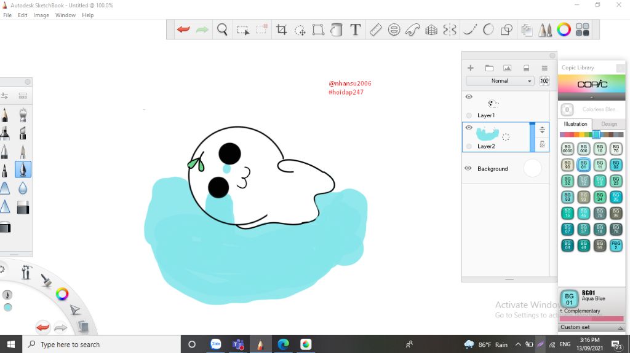The height and width of the screenshot is (353, 630).
Task: Select the Transform tool
Action: pos(318,29)
